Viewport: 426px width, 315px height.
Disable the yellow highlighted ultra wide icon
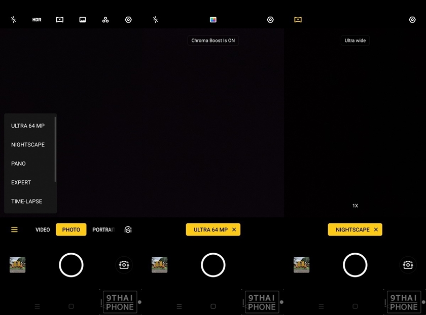point(298,20)
